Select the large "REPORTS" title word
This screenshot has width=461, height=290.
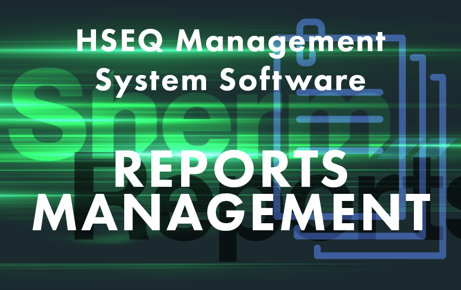231,169
